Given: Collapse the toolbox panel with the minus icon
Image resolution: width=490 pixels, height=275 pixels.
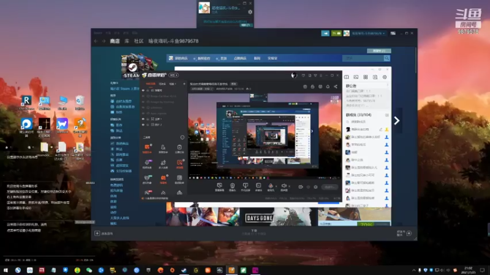Looking at the screenshot, I should click(x=182, y=137).
